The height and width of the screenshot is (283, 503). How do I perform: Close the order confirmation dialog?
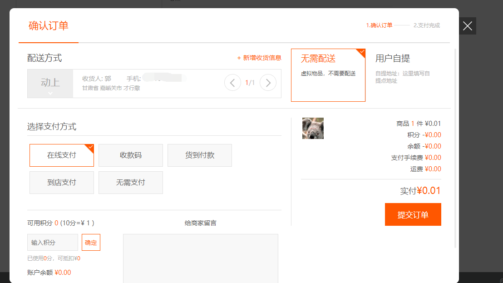pyautogui.click(x=468, y=26)
